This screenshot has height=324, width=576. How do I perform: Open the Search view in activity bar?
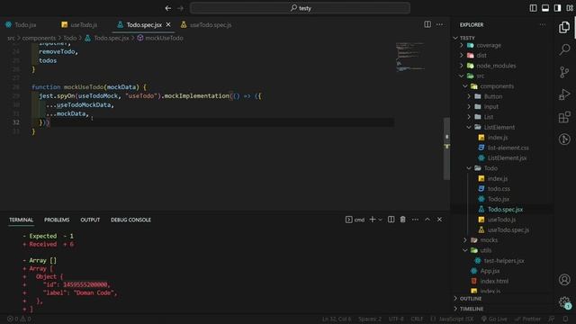[564, 49]
